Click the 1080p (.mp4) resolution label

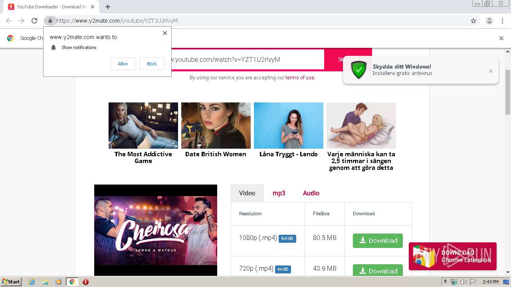[258, 238]
